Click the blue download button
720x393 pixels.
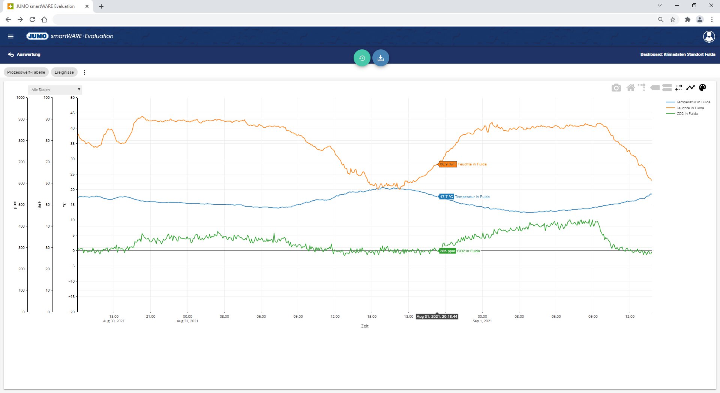(381, 58)
